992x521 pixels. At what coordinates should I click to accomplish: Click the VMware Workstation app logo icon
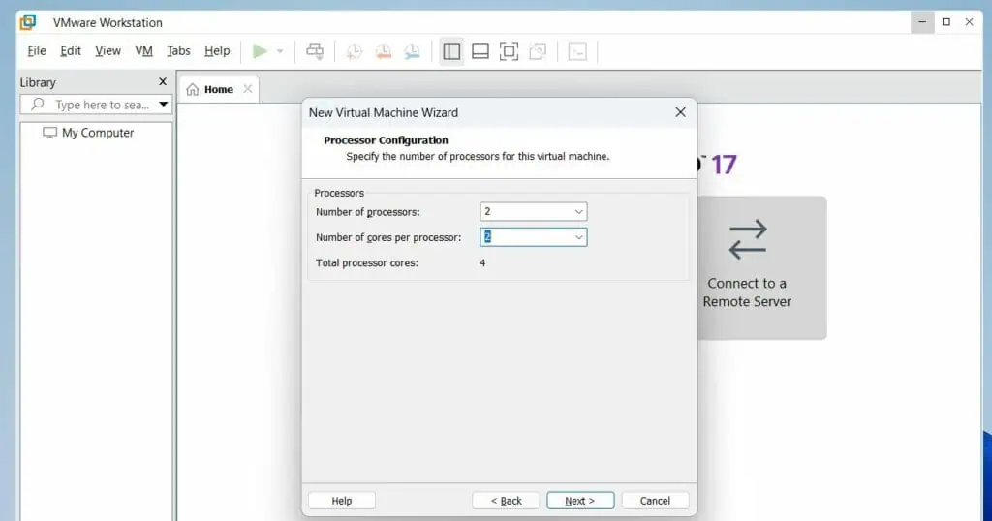pos(28,22)
